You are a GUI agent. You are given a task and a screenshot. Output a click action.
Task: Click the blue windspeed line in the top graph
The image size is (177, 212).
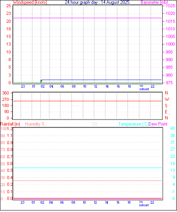coord(101,80)
